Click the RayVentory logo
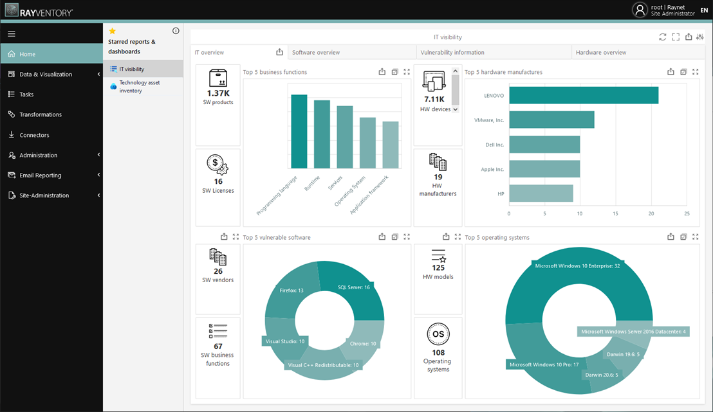Viewport: 713px width, 412px height. pyautogui.click(x=39, y=11)
